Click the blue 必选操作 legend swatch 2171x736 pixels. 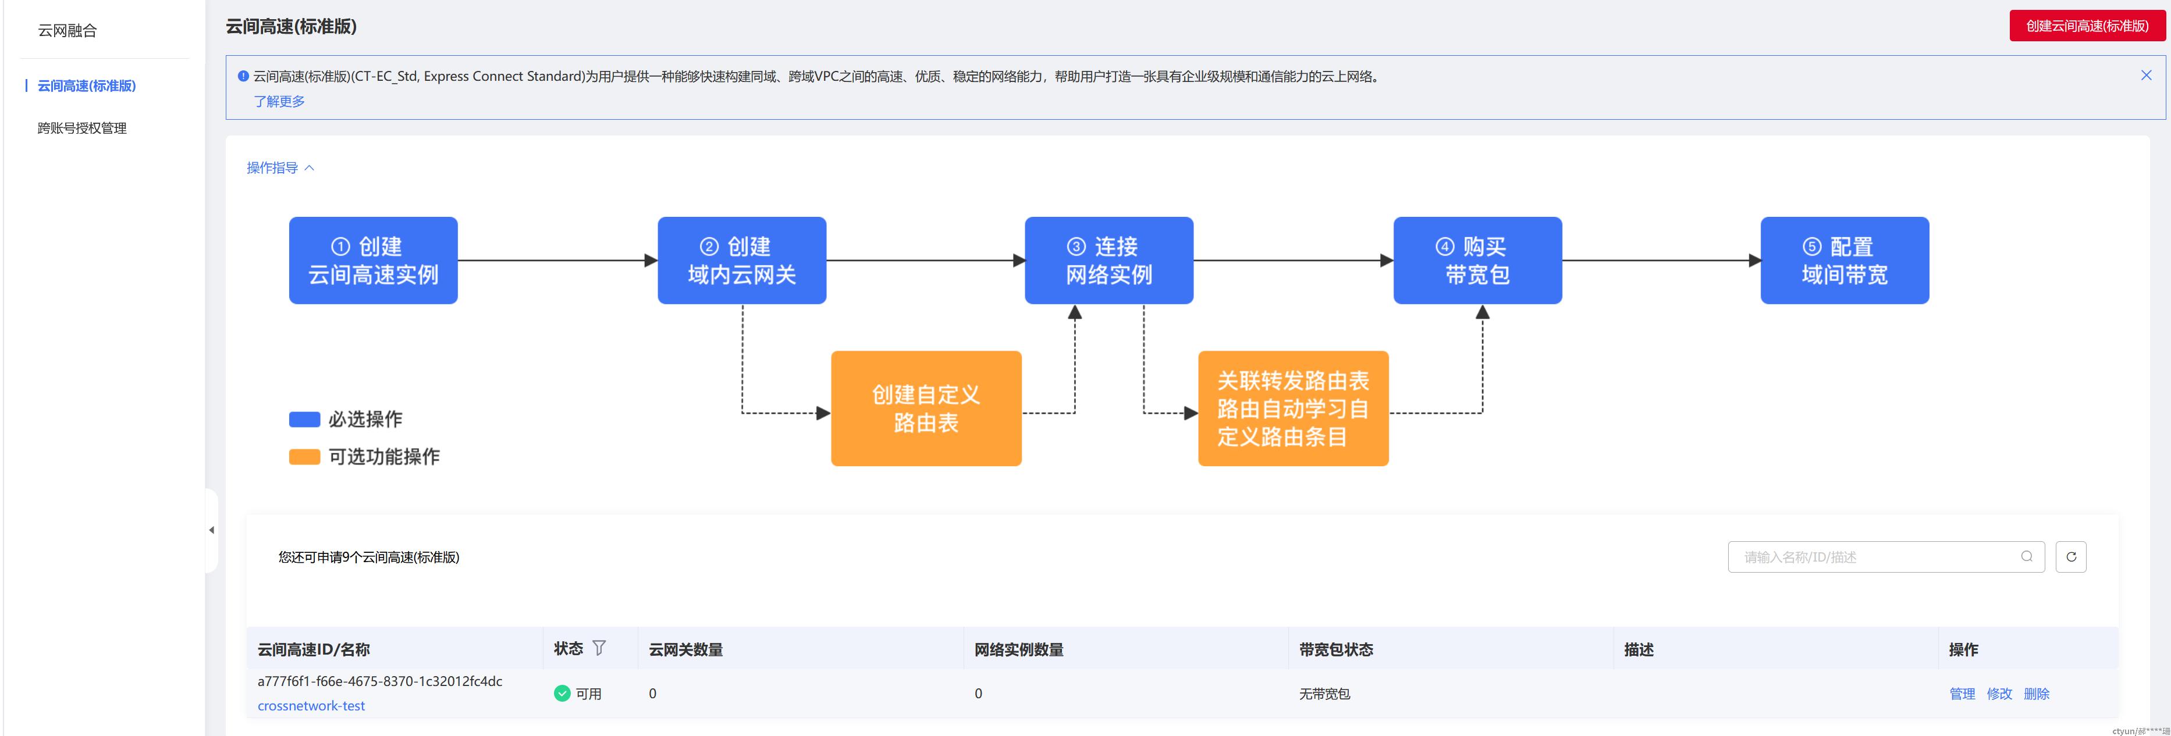click(x=304, y=419)
